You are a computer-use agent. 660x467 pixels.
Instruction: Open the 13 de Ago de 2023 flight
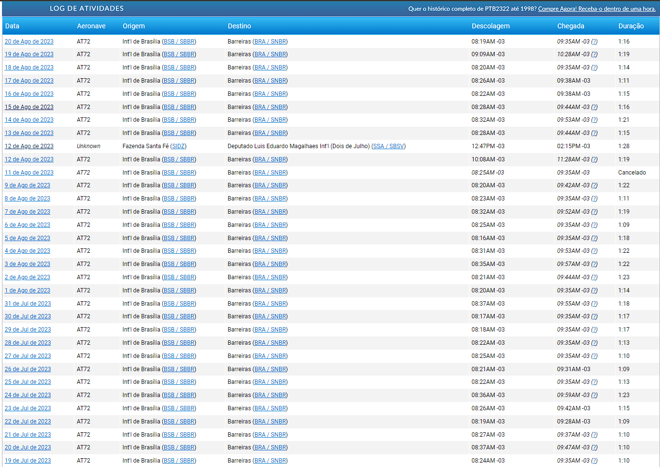(29, 133)
